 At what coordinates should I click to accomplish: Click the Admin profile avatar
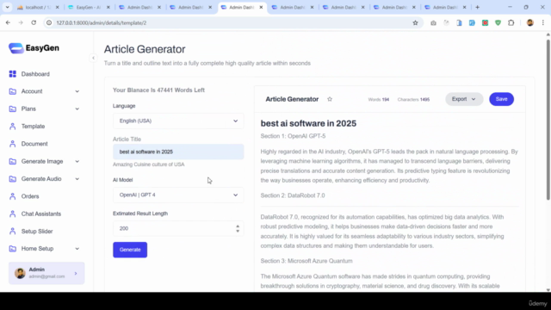pyautogui.click(x=20, y=273)
